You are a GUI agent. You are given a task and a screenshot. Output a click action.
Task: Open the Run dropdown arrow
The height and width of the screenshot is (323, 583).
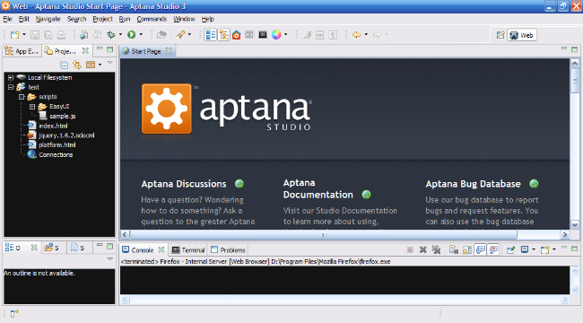141,35
